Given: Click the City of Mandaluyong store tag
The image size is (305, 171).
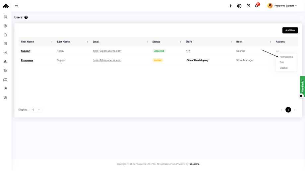Looking at the screenshot, I should pyautogui.click(x=197, y=60).
